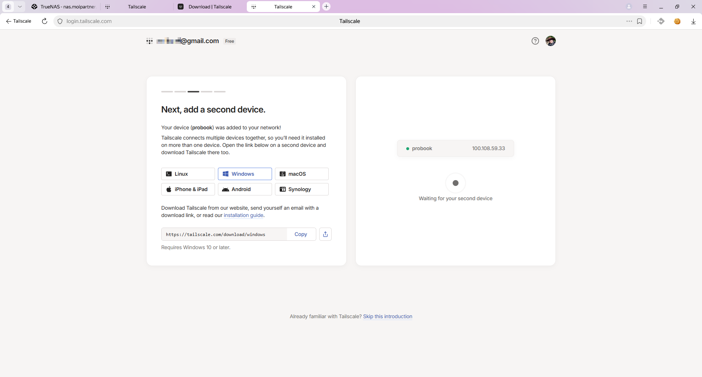
Task: Select the macOS platform option
Action: click(x=302, y=174)
